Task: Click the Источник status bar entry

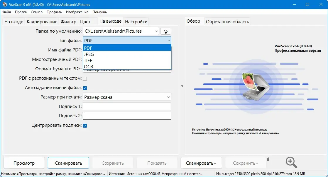Action: (155, 174)
